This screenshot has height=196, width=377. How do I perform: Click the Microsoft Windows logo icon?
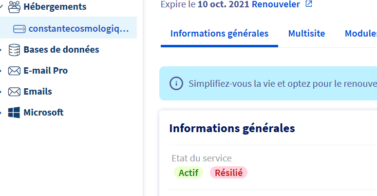14,113
